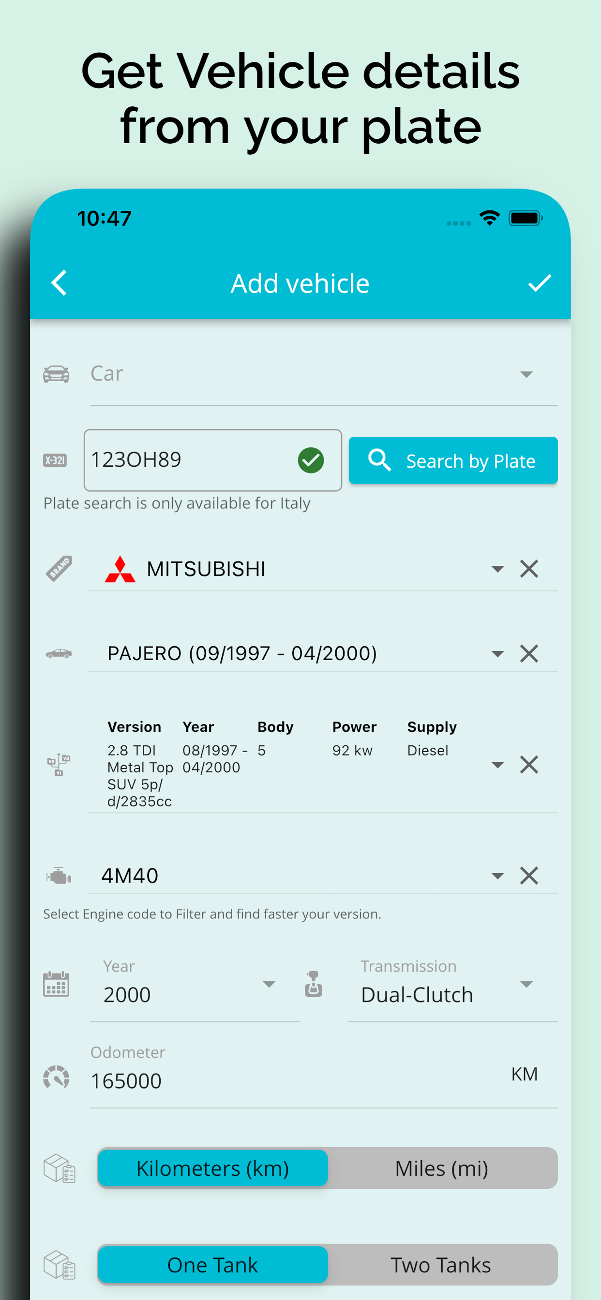Screen dimensions: 601x1300
Task: Tap the distance units box icon
Action: pos(59,1168)
